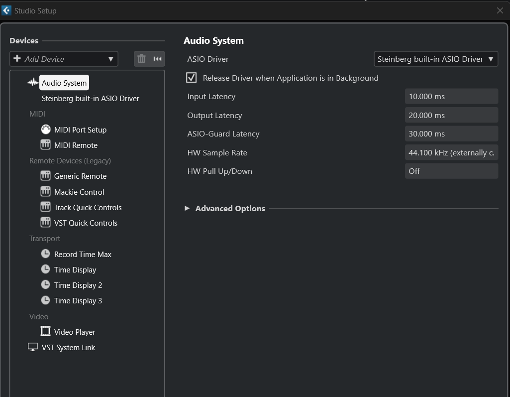Click the Input Latency label
Image resolution: width=510 pixels, height=397 pixels.
click(211, 97)
